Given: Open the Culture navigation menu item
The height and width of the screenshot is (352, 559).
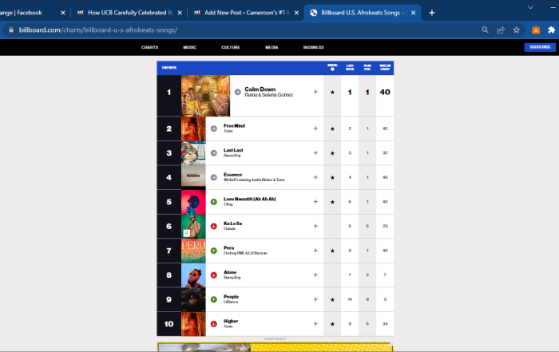Looking at the screenshot, I should pos(231,47).
